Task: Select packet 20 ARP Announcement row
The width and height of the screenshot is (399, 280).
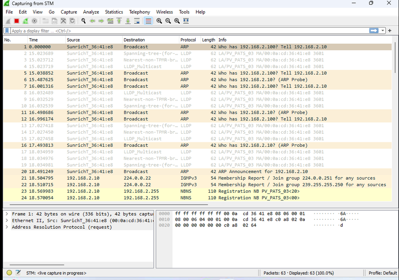Action: tap(197, 172)
